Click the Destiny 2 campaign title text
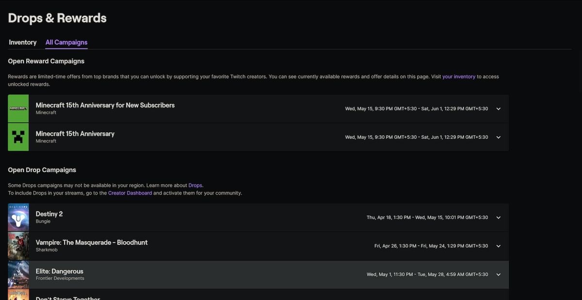Image resolution: width=582 pixels, height=300 pixels. click(49, 214)
